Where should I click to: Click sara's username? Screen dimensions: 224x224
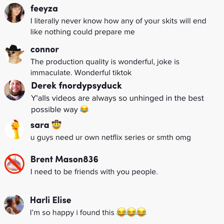click(x=40, y=125)
